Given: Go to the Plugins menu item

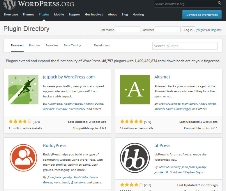Looking at the screenshot, I should tap(44, 14).
